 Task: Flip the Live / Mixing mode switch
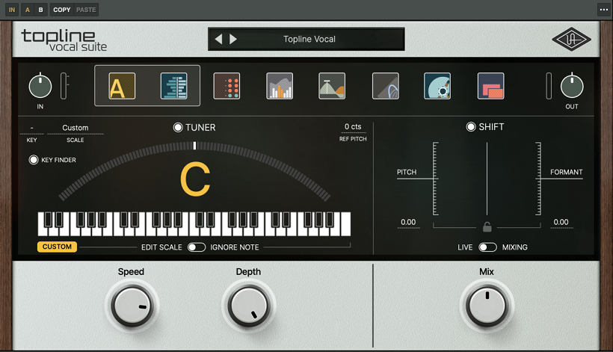pos(487,247)
